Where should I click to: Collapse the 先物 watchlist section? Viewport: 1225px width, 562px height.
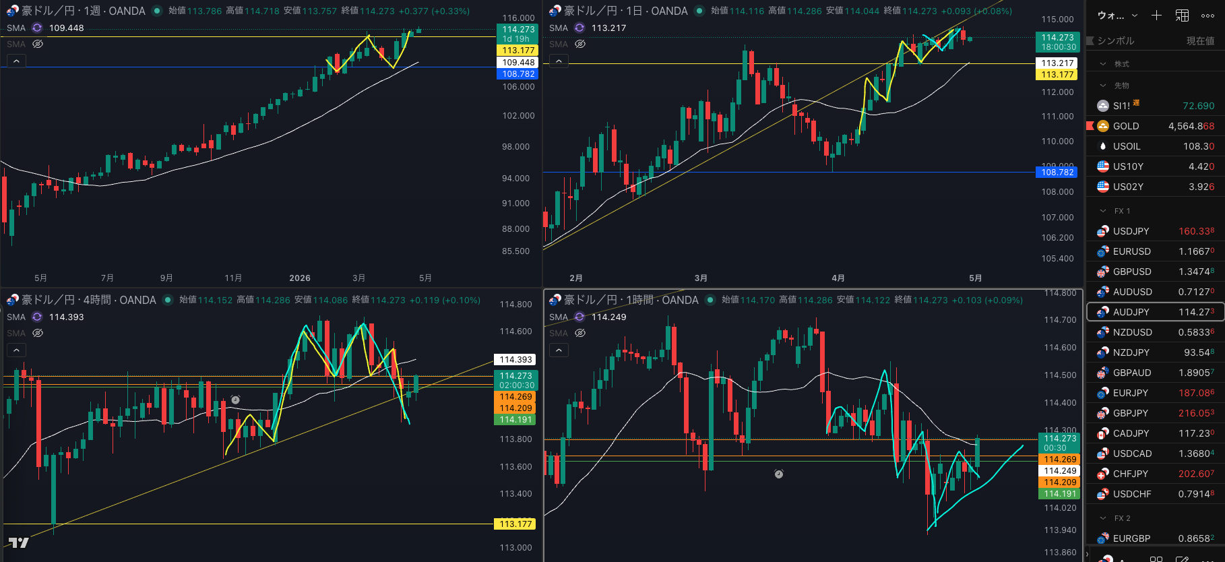click(1103, 86)
